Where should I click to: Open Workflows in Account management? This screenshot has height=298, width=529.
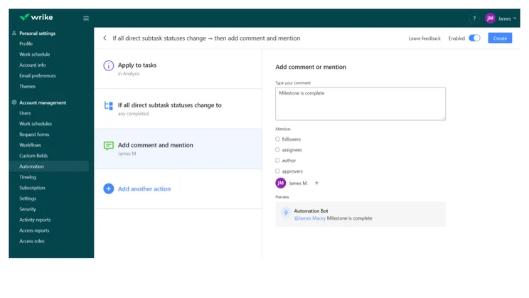(x=30, y=145)
